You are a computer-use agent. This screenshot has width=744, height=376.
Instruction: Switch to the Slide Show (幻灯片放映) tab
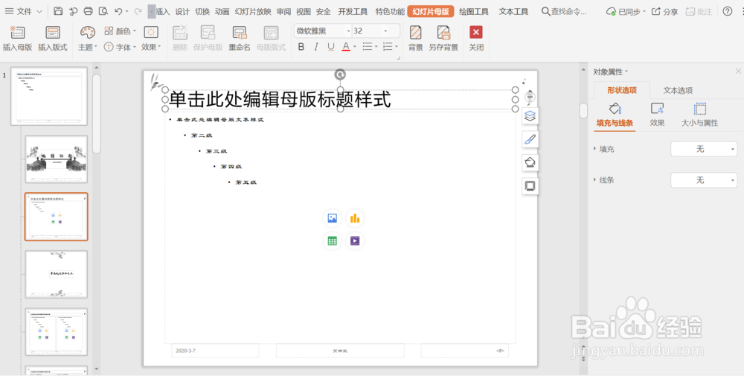point(253,11)
